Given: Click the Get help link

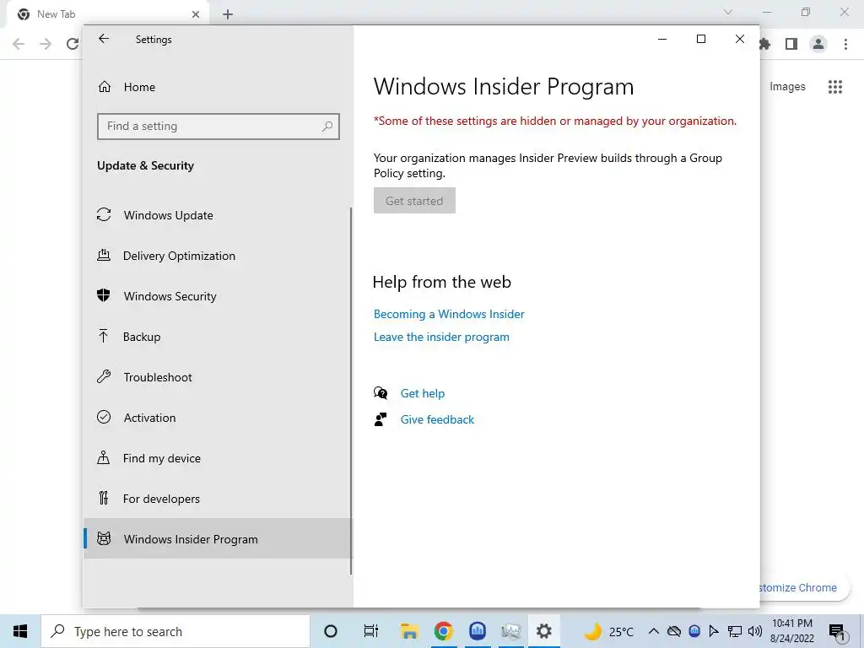Looking at the screenshot, I should point(423,393).
